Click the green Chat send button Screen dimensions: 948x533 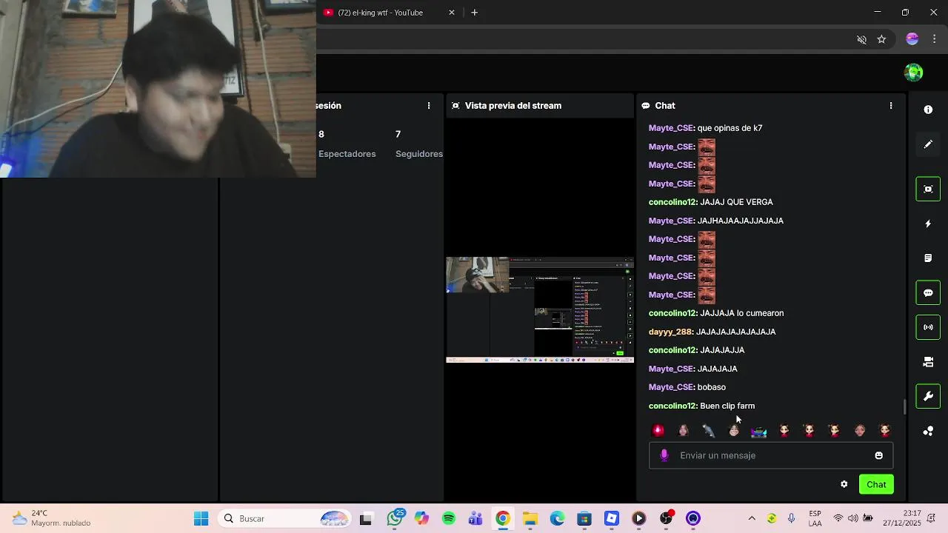click(876, 484)
